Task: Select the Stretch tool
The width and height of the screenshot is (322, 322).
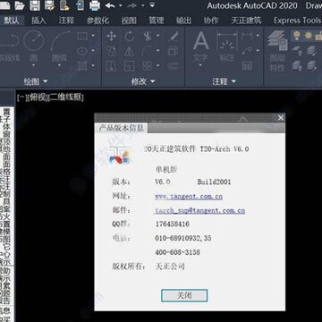Action: pyautogui.click(x=112, y=66)
